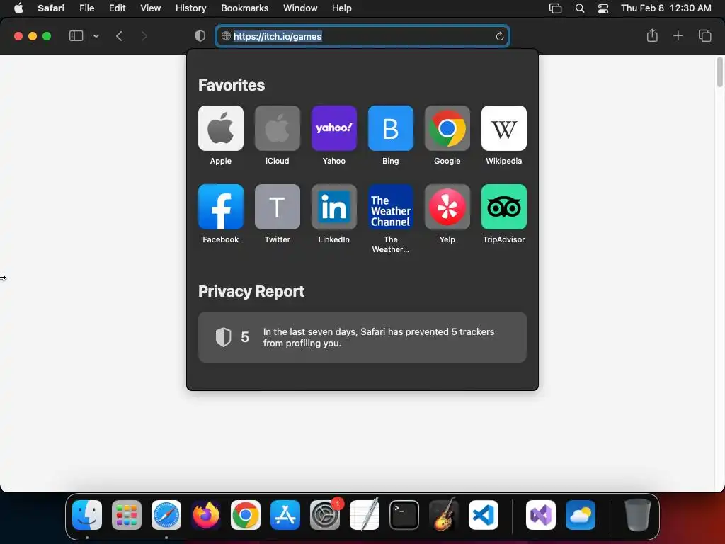This screenshot has width=725, height=544.
Task: Open the Safari menu
Action: [51, 8]
